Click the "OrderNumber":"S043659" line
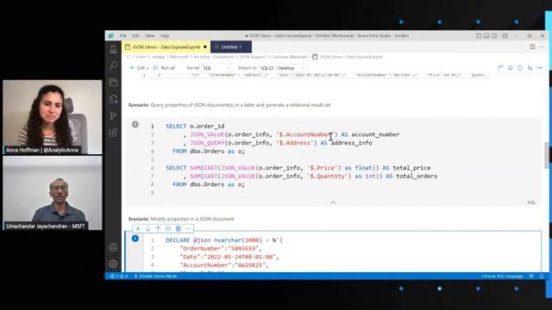 [221, 249]
